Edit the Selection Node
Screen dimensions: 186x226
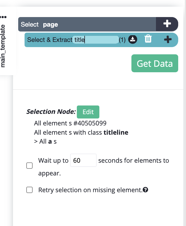pos(88,112)
